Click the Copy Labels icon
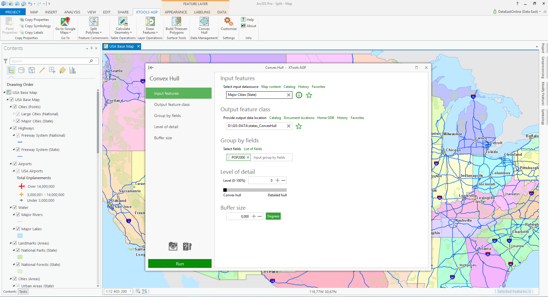548x297 pixels. pos(22,32)
